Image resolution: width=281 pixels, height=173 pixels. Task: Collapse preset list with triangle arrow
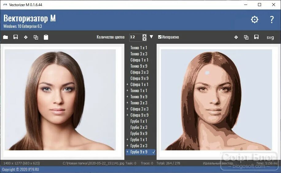151,37
